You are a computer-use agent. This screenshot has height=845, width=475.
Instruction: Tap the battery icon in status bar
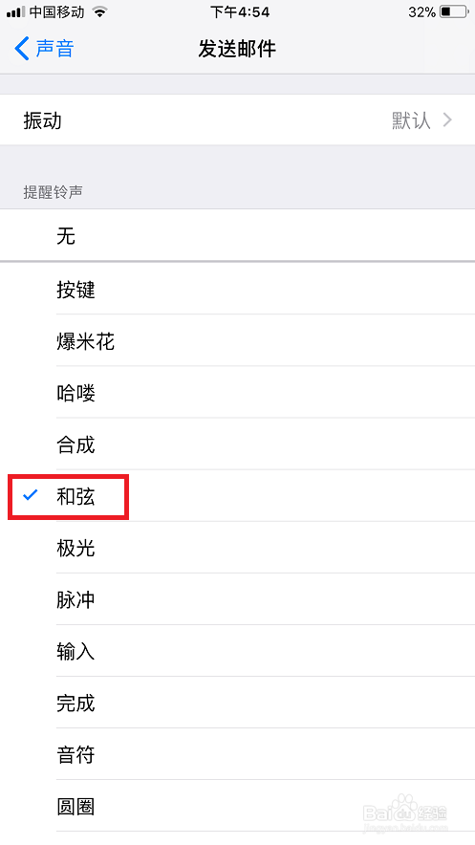pyautogui.click(x=454, y=11)
